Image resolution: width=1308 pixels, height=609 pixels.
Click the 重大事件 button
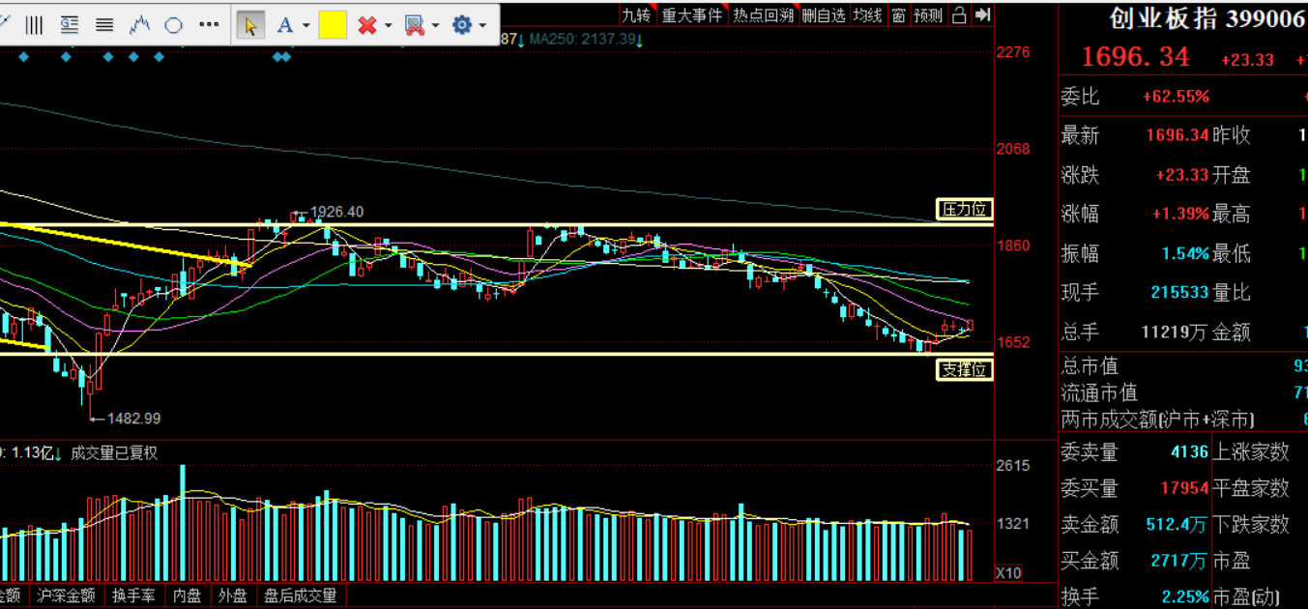coord(692,15)
